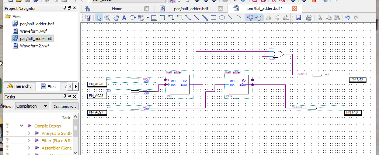Choose the Orthogonal Node tool
This screenshot has height=155, width=379.
(163, 18)
